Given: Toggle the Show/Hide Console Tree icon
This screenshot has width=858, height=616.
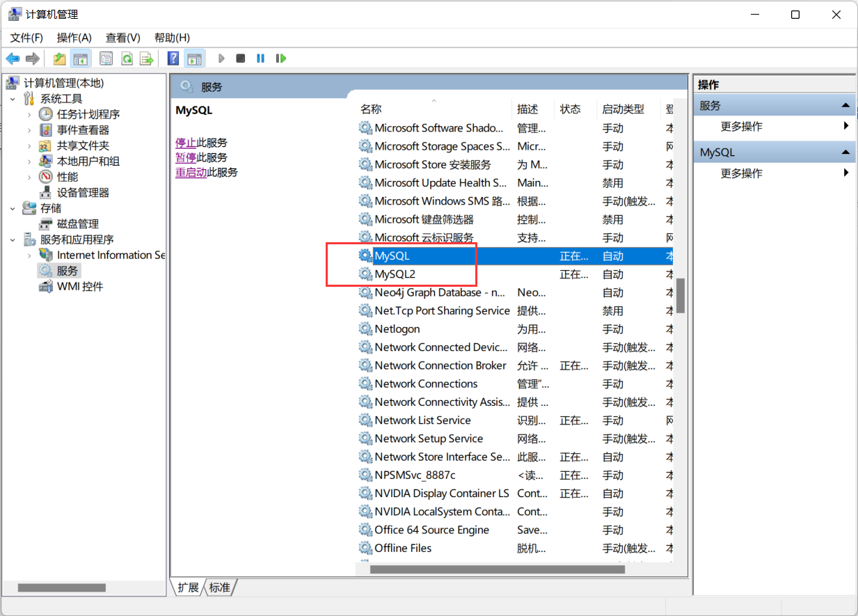Looking at the screenshot, I should coord(81,58).
